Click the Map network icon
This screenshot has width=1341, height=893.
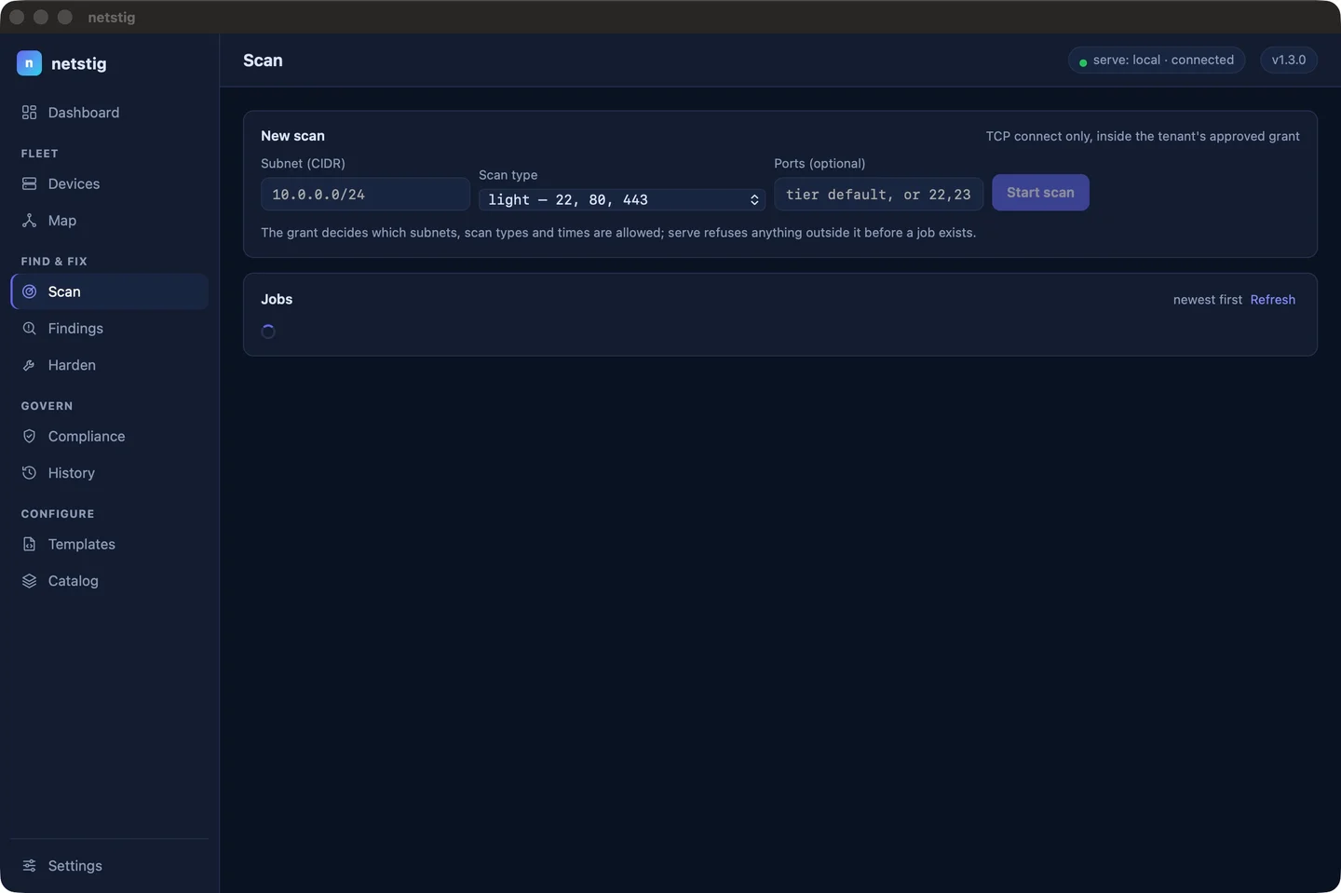tap(29, 221)
